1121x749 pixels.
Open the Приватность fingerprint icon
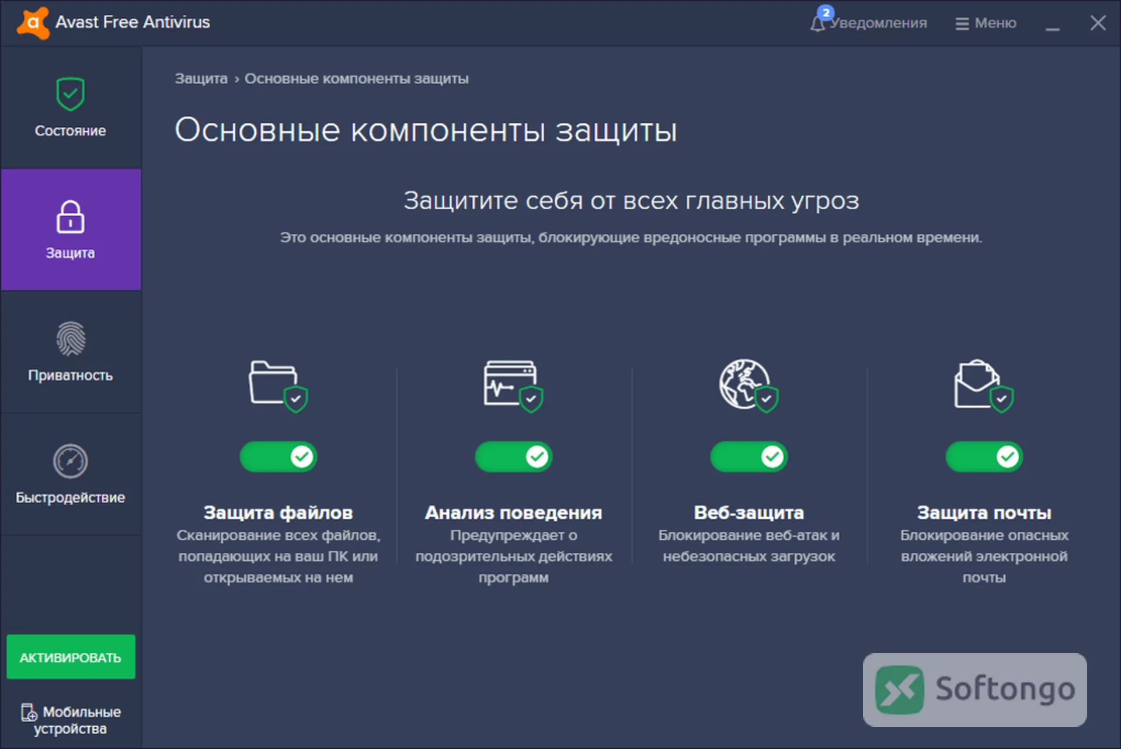[71, 339]
